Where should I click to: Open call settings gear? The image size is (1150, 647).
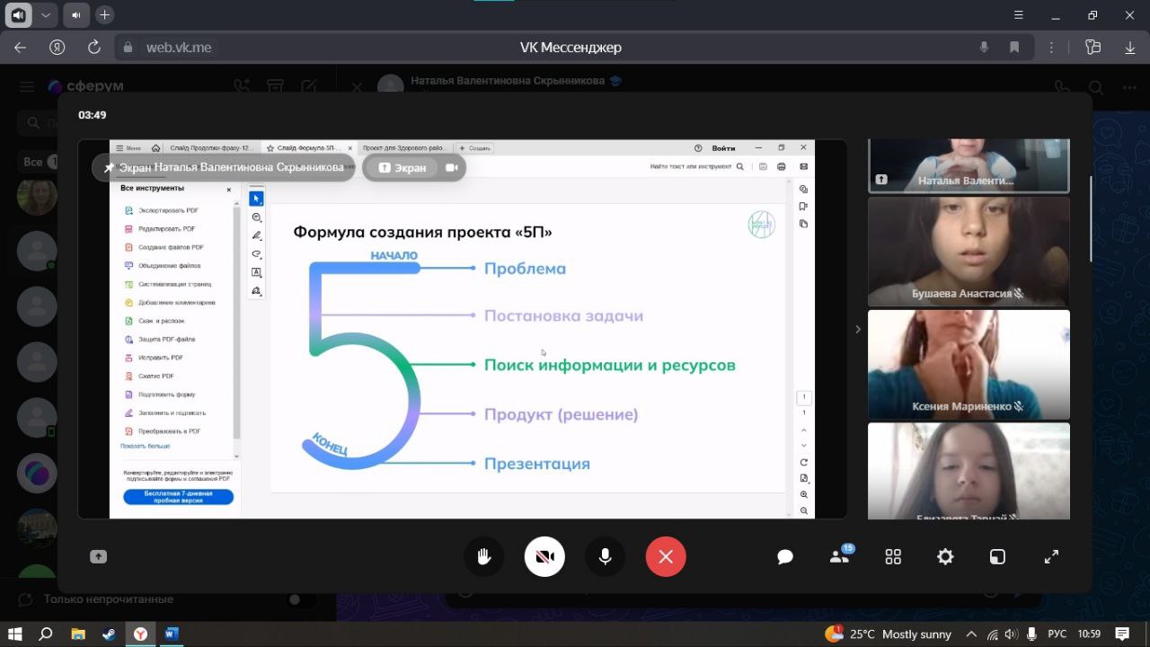[945, 557]
